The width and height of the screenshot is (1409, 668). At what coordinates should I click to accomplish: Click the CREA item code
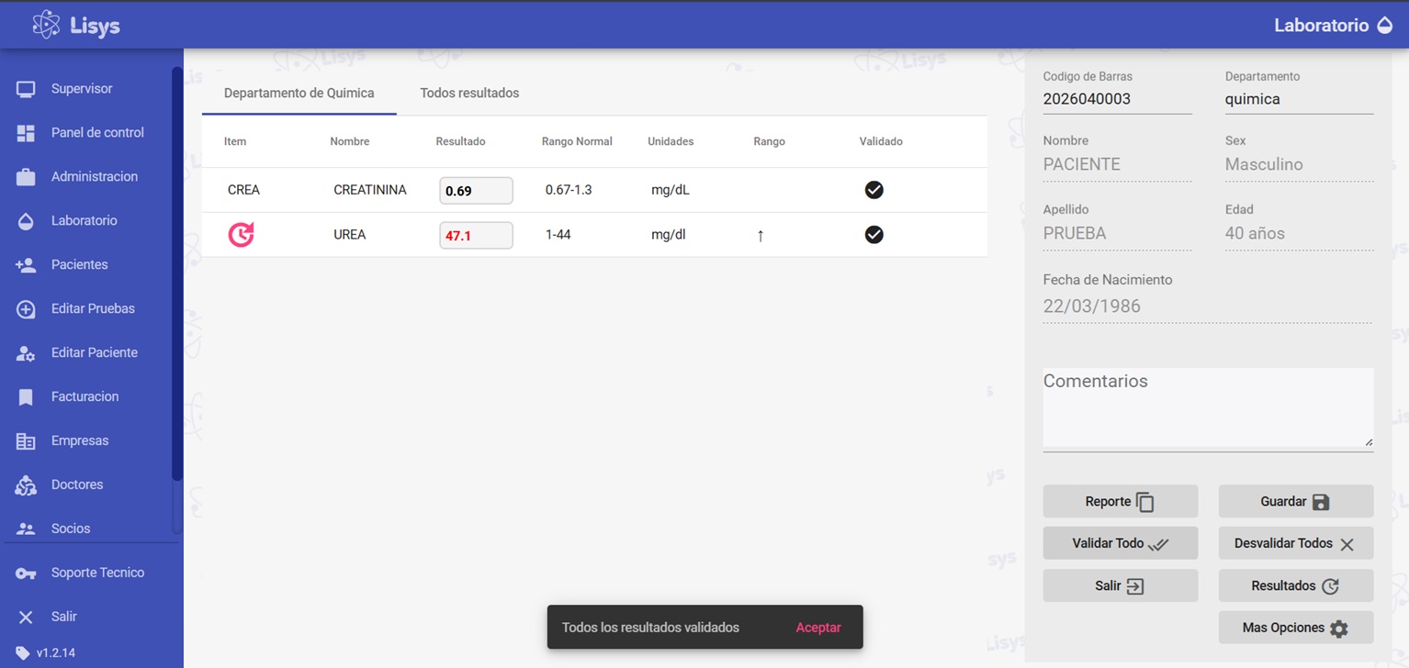click(x=243, y=190)
